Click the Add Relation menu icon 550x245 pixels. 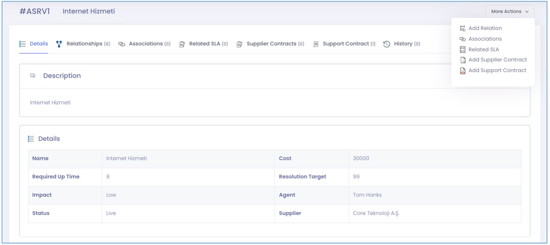click(463, 28)
